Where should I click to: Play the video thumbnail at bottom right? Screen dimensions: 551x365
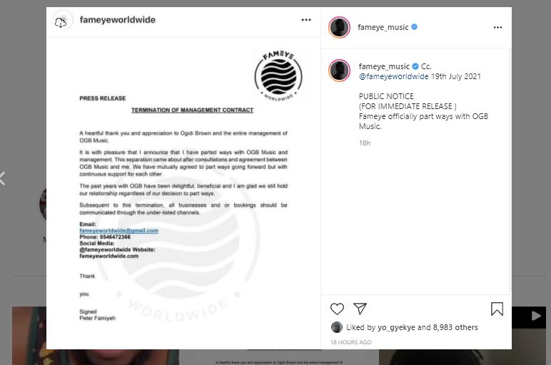pos(536,316)
